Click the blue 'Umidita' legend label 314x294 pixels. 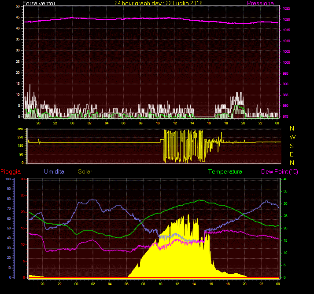(x=54, y=171)
